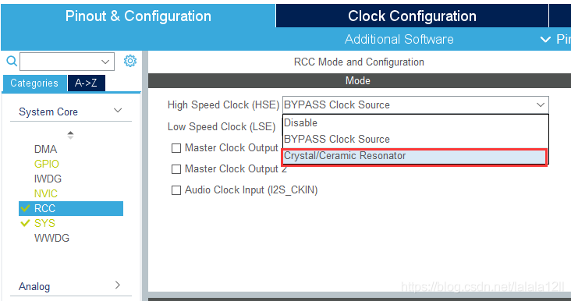Image resolution: width=571 pixels, height=301 pixels.
Task: Switch to the A->Z tab
Action: [x=86, y=83]
